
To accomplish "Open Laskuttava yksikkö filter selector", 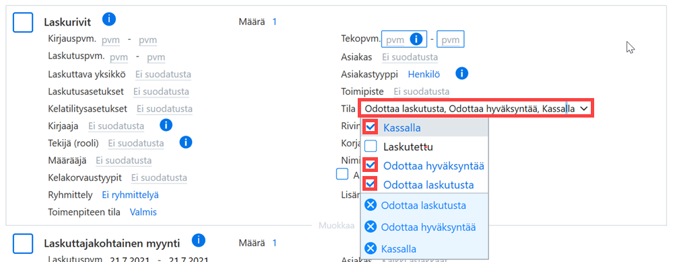I will coord(163,75).
